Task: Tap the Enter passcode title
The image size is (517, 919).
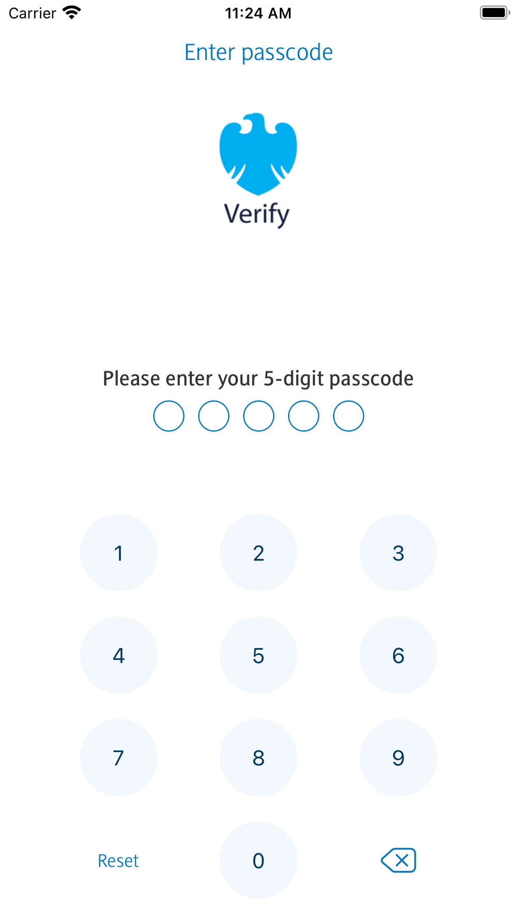Action: 258,52
